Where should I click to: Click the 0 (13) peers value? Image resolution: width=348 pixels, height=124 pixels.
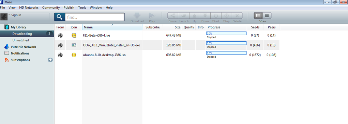pos(271,45)
